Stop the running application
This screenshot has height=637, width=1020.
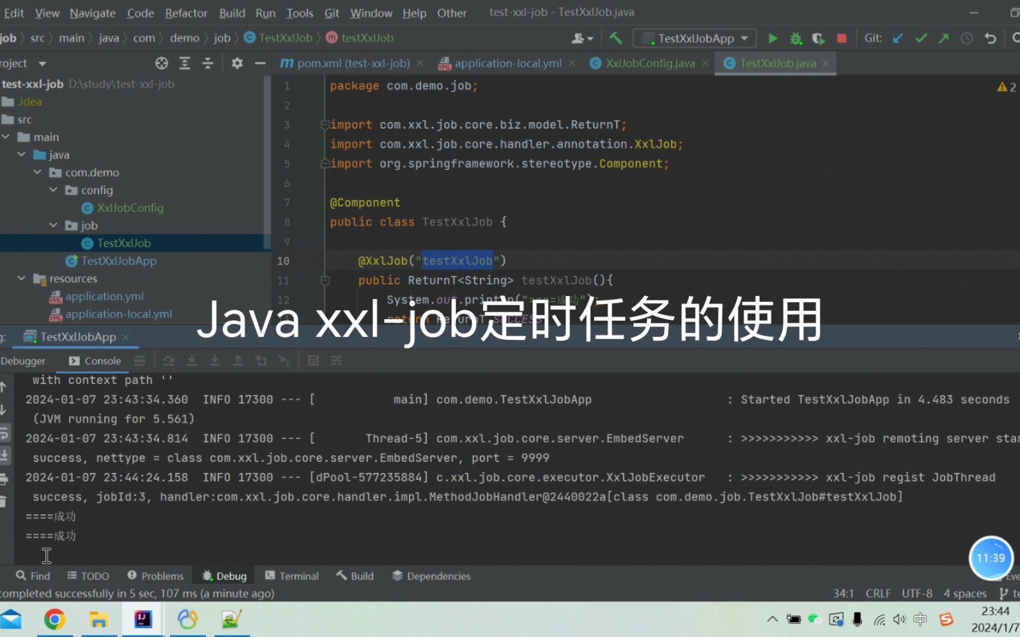[841, 38]
